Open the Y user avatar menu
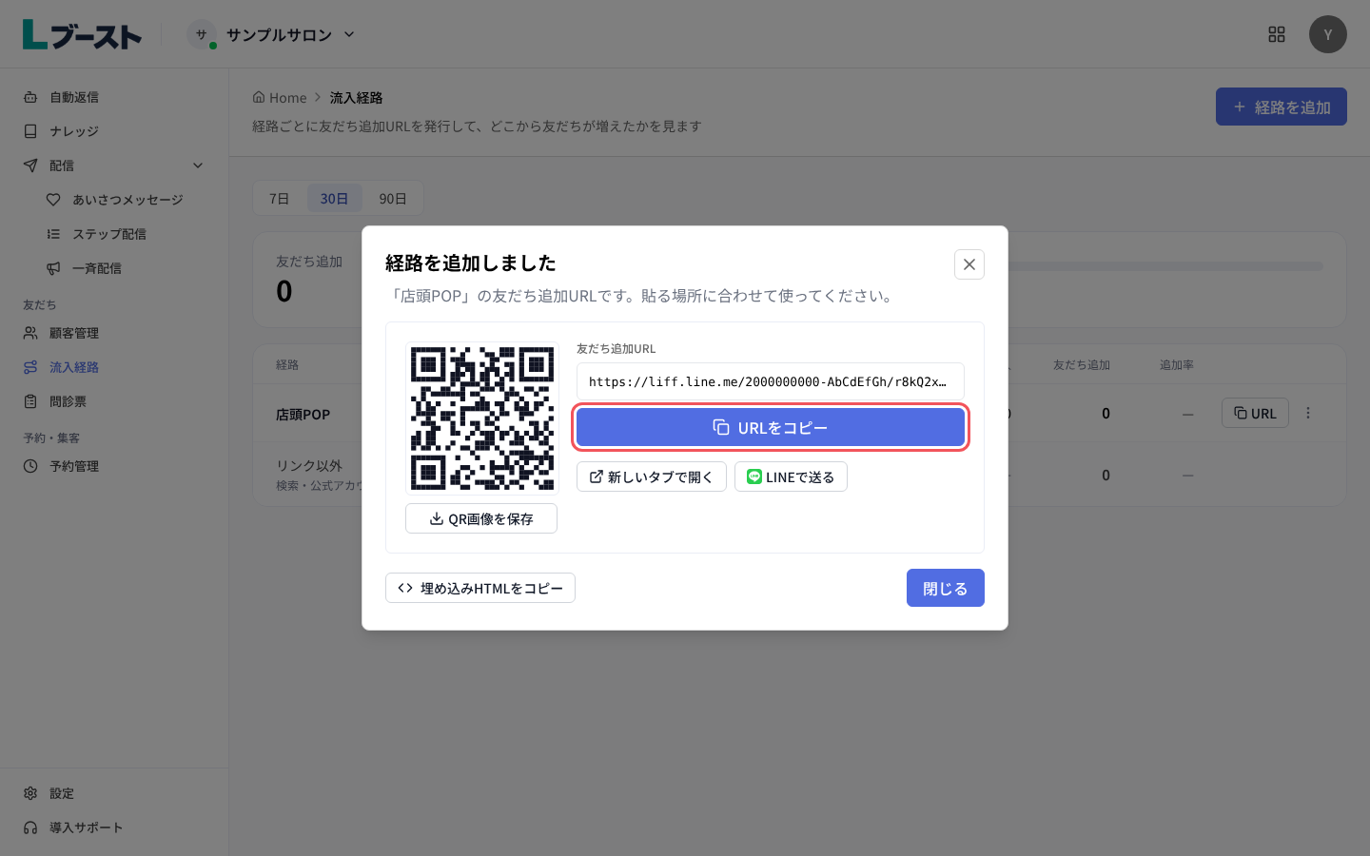This screenshot has width=1370, height=856. coord(1328,34)
